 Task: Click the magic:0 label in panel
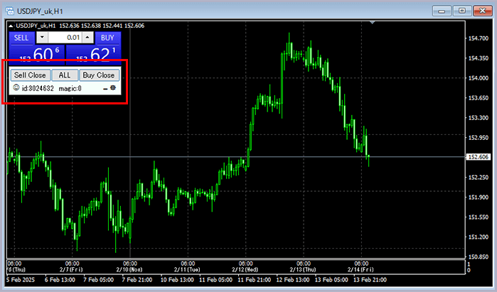coord(70,88)
